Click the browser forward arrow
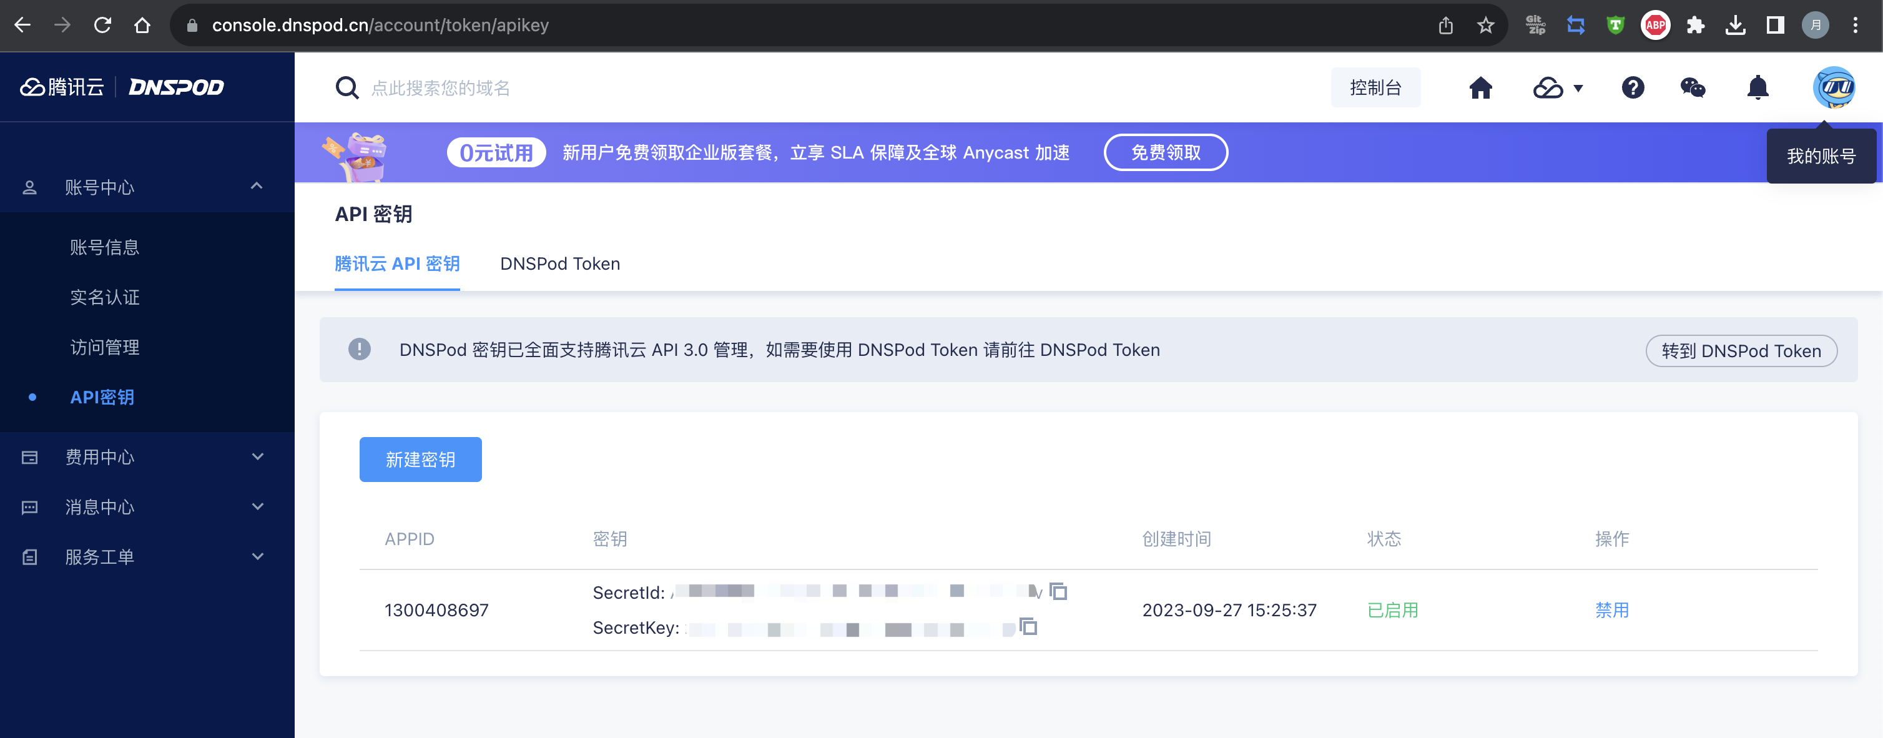 62,25
